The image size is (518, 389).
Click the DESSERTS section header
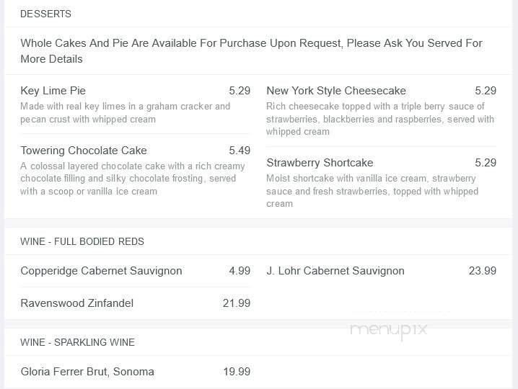pos(45,14)
